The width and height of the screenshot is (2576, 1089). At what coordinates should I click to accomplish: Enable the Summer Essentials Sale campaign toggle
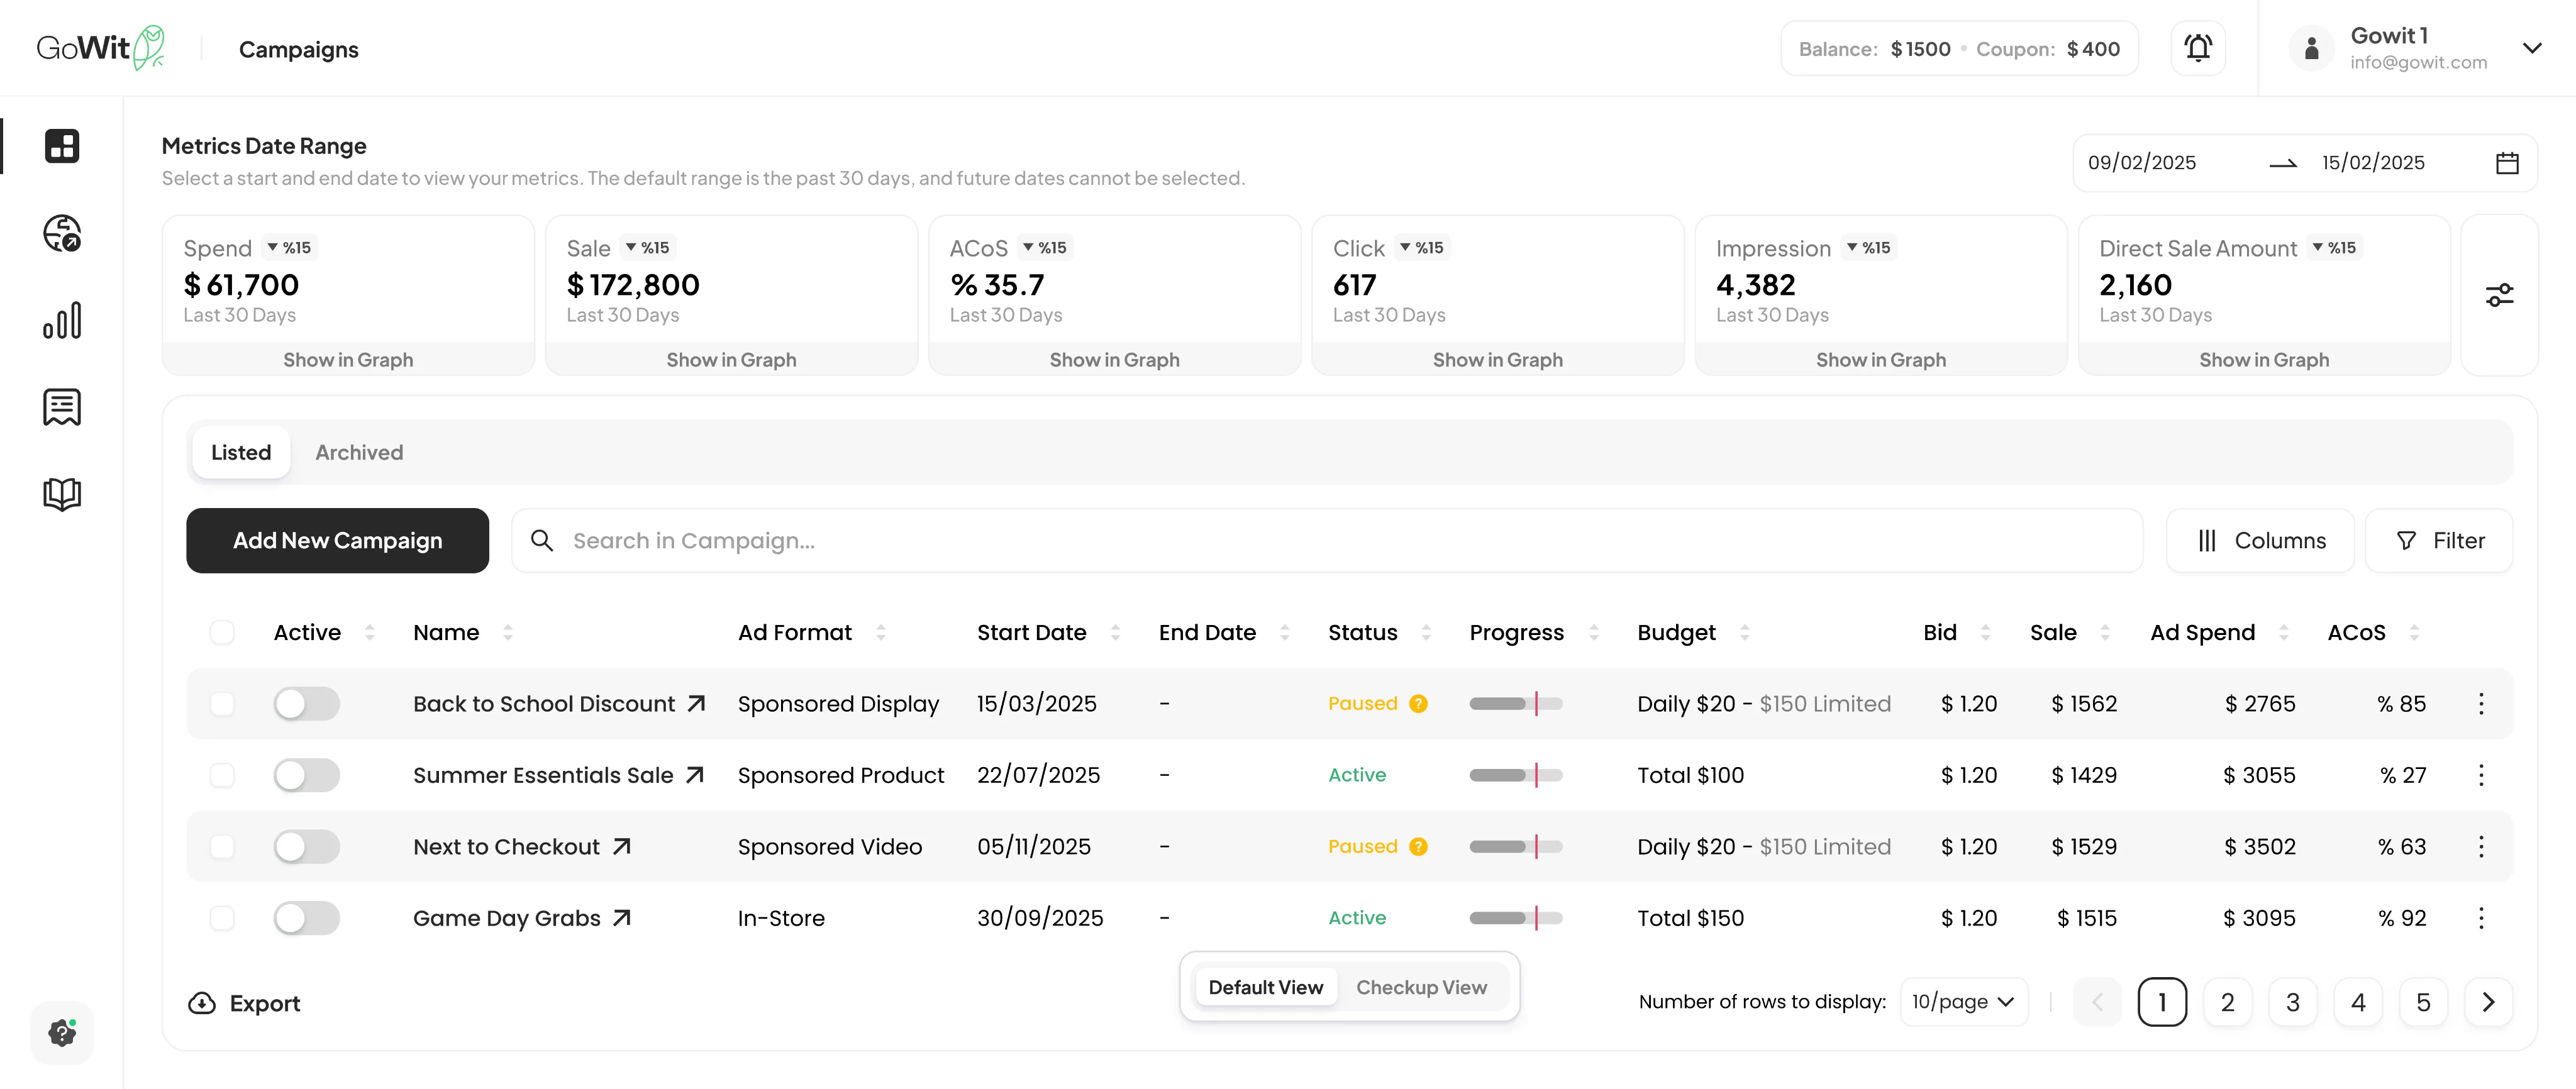click(307, 774)
